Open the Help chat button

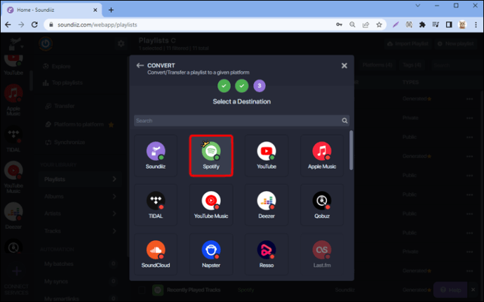(x=450, y=289)
